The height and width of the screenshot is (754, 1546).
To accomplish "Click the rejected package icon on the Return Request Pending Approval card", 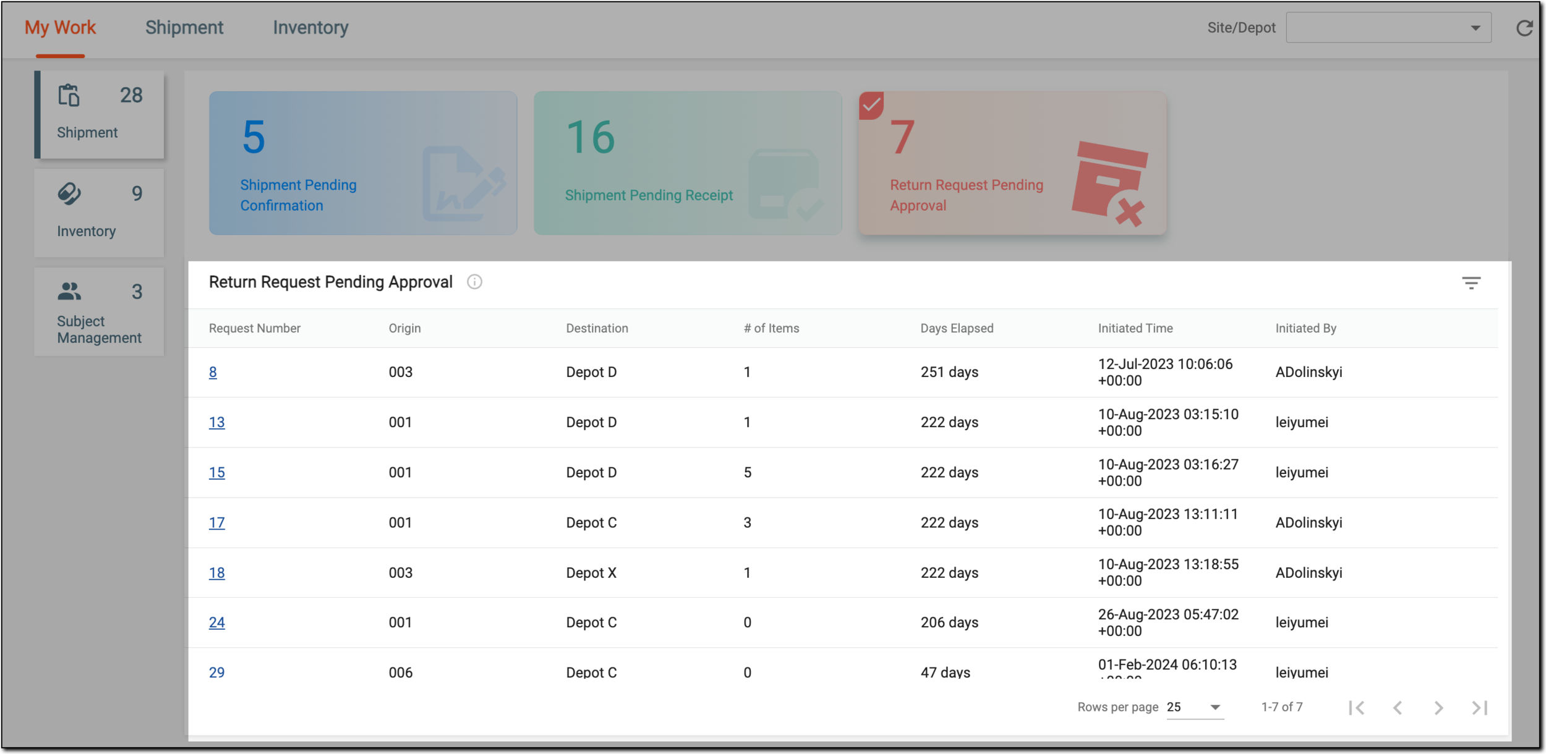I will [1110, 184].
